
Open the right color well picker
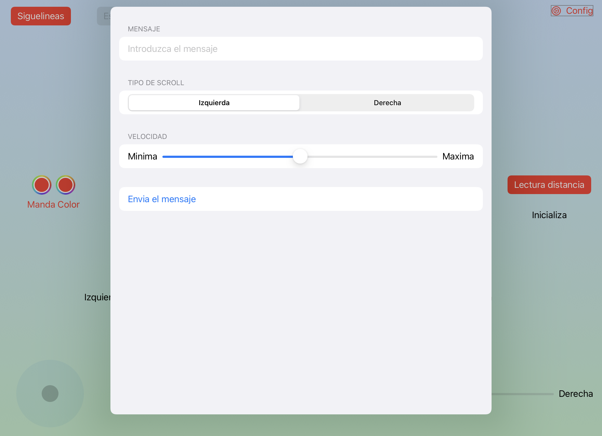point(66,185)
